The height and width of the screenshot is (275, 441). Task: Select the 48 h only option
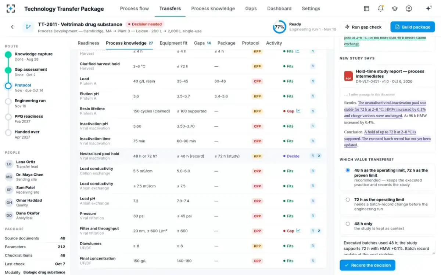pos(348,224)
